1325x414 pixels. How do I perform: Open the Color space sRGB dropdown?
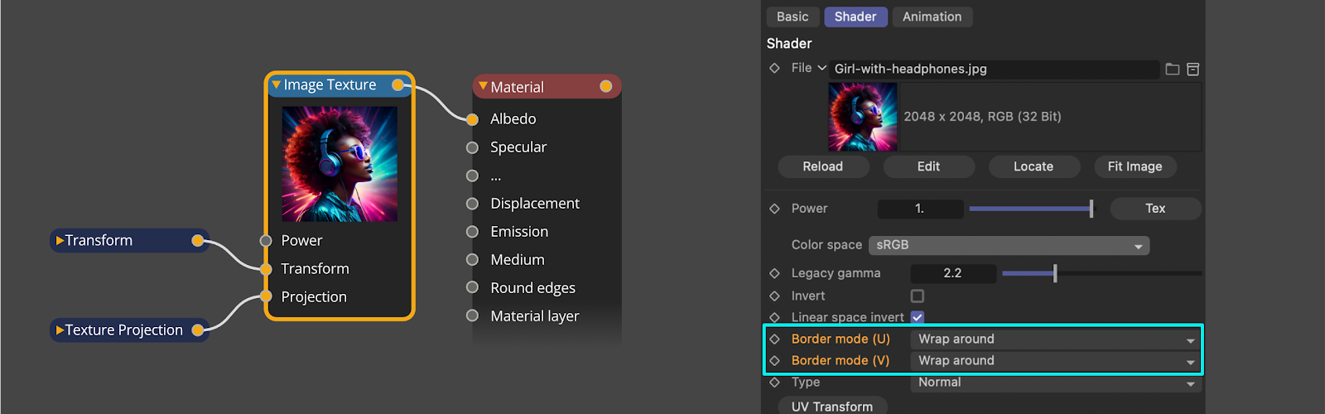pyautogui.click(x=1008, y=245)
